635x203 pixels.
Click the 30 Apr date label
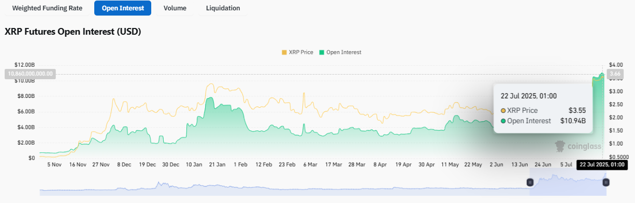point(426,165)
